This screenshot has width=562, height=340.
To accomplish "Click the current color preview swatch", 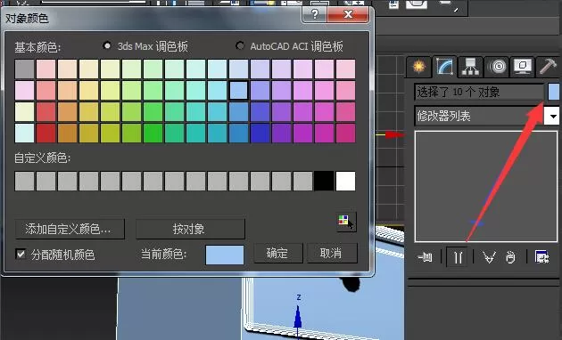I will pyautogui.click(x=225, y=255).
